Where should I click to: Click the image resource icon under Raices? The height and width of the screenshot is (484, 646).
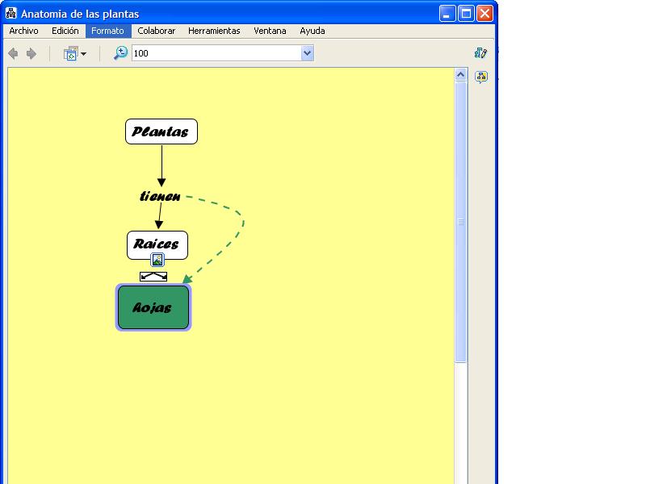click(157, 260)
